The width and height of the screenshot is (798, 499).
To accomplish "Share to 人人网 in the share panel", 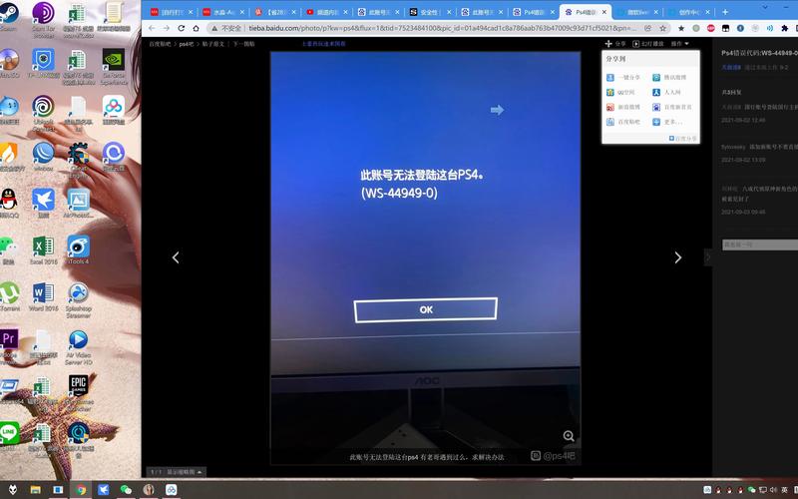I will click(x=666, y=92).
